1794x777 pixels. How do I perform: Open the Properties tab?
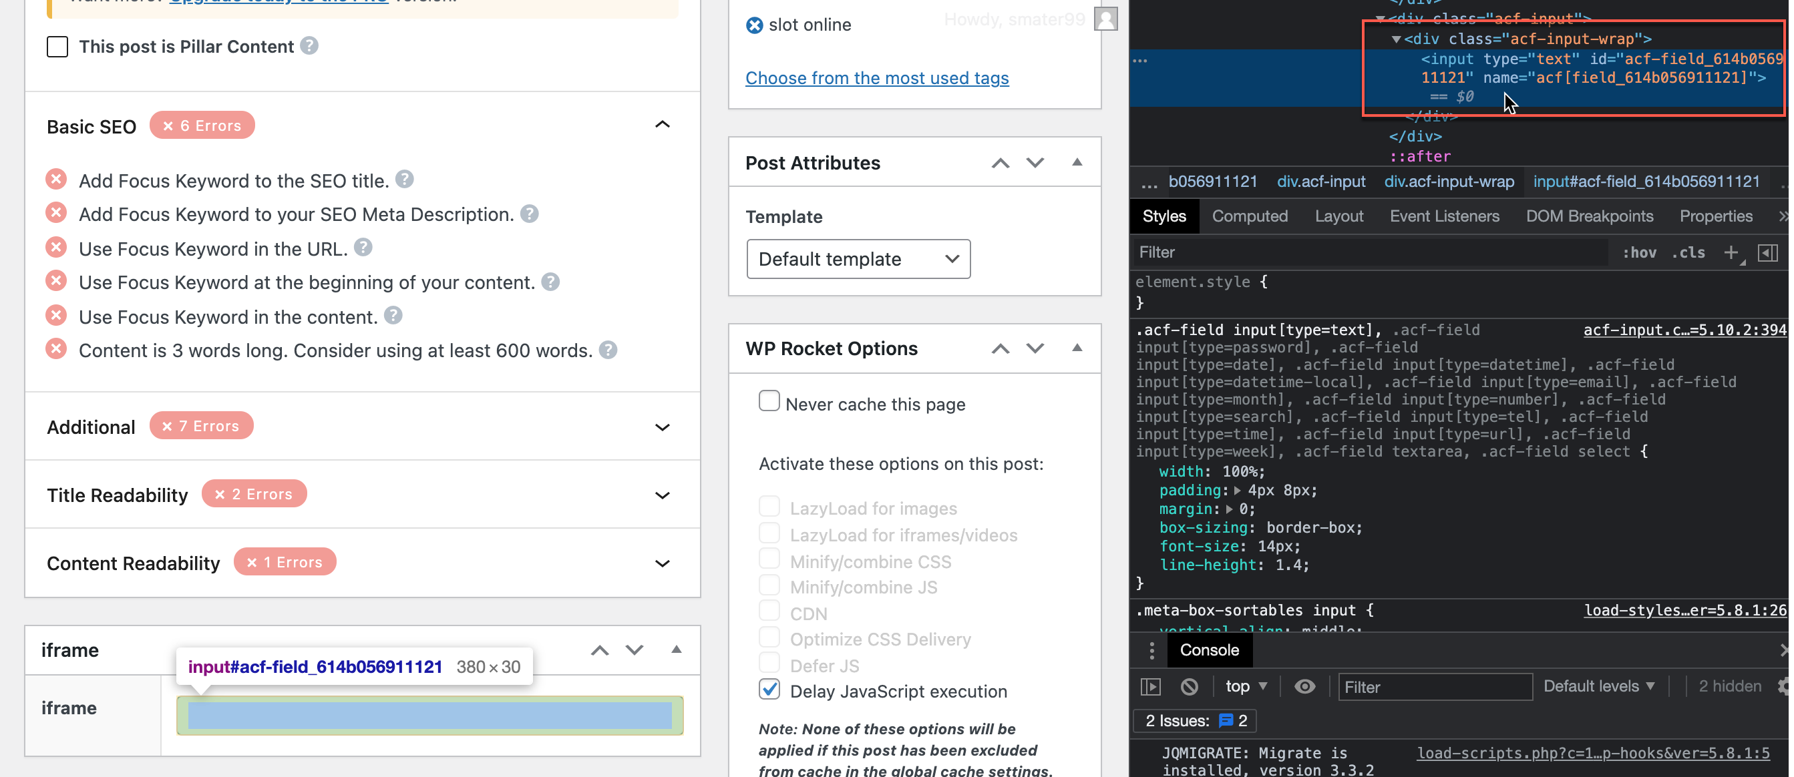(1715, 216)
